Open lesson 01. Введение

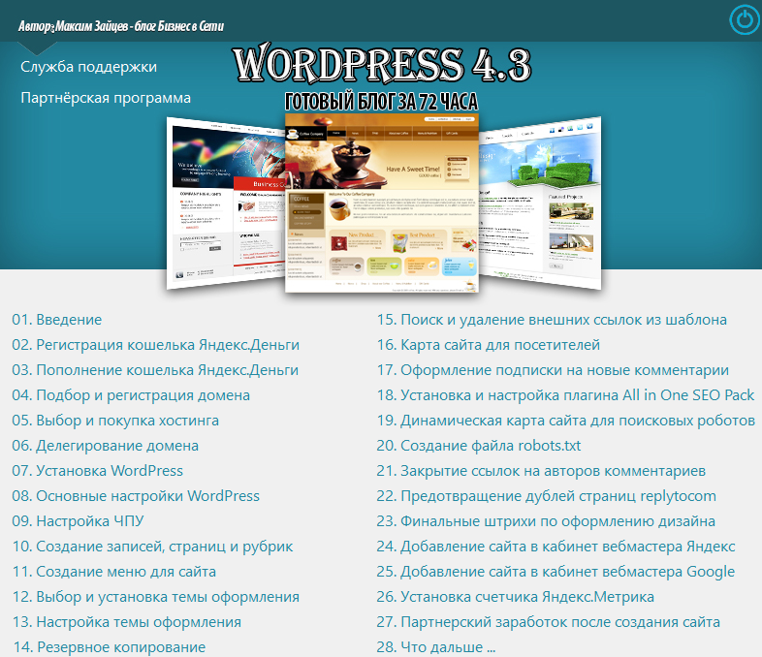[x=57, y=320]
